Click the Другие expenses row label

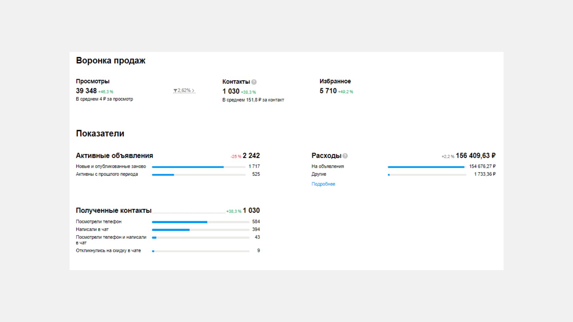click(x=319, y=174)
